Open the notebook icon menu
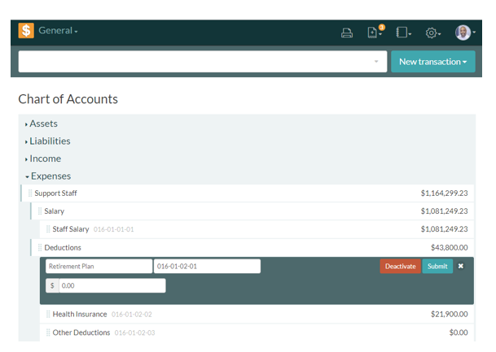This screenshot has width=496, height=352. coord(403,33)
